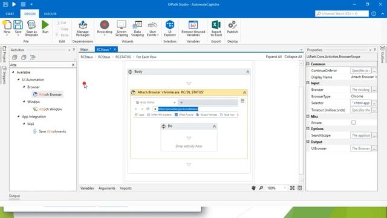Open the Arguments panel tab
387x218 pixels.
pos(106,188)
